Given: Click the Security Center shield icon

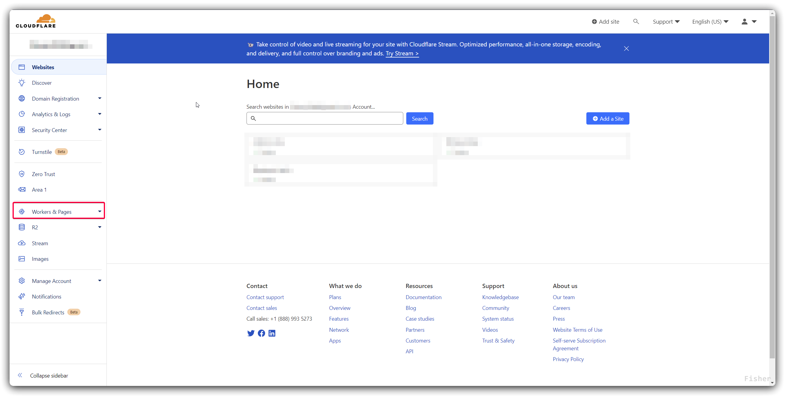Looking at the screenshot, I should pyautogui.click(x=22, y=130).
